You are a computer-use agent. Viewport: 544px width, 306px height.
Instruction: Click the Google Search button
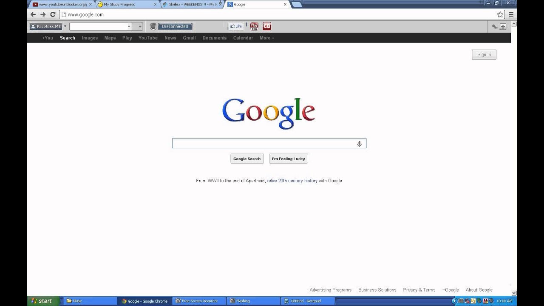pos(247,159)
